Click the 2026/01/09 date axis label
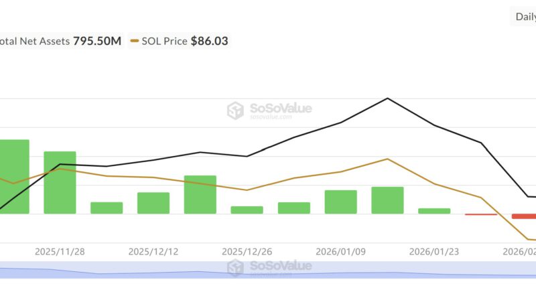Screen dimensions: 536x298 [x=340, y=252]
